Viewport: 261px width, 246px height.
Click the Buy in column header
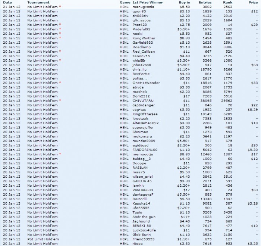[x=184, y=2]
